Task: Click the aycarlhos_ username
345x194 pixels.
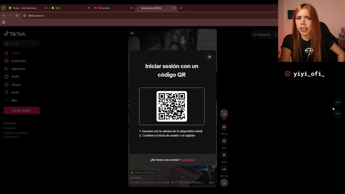Action: 136,178
